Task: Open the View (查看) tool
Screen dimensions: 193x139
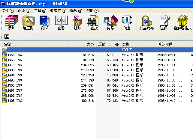Action: pyautogui.click(x=61, y=22)
